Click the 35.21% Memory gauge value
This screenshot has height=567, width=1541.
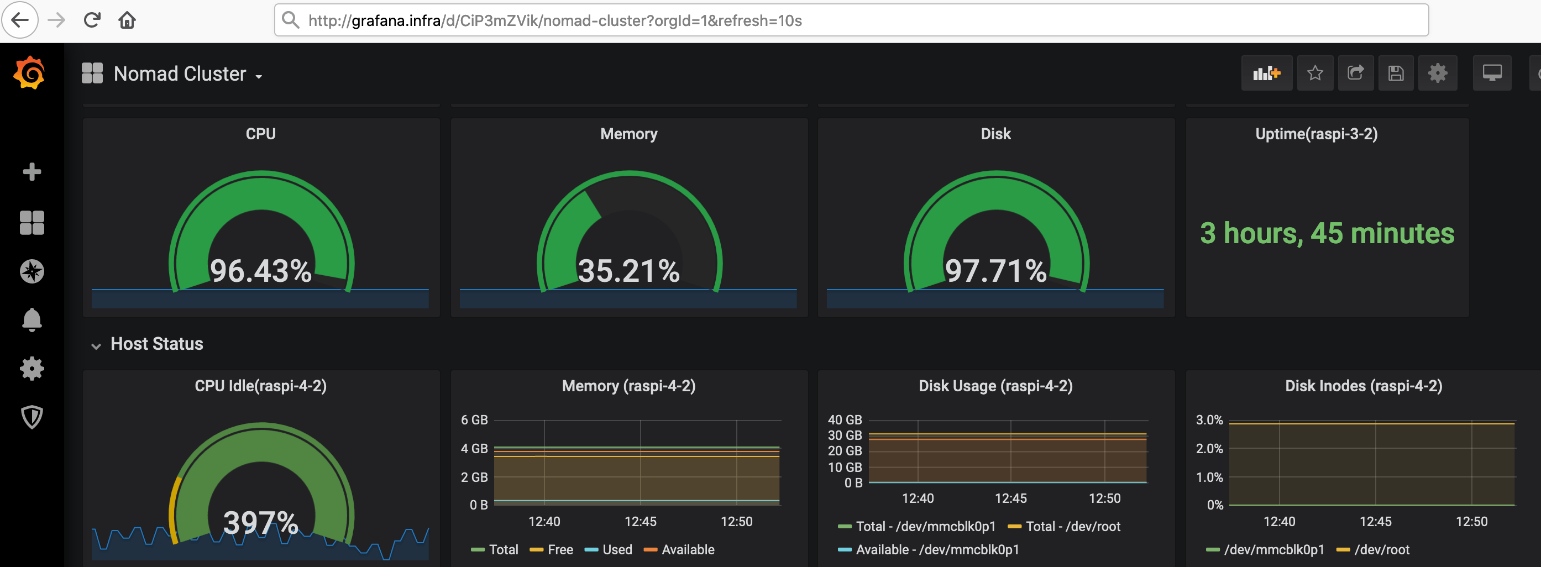[628, 271]
